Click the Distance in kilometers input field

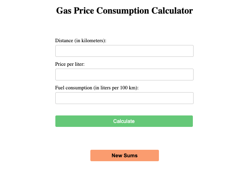pos(124,51)
